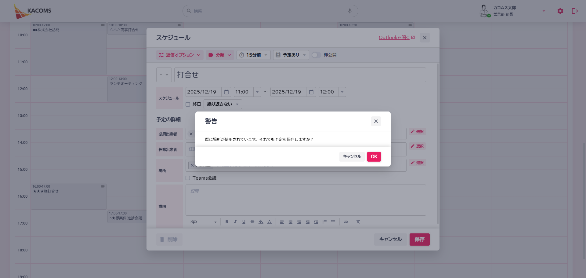Enable the Teams会議 checkbox
This screenshot has height=278, width=586.
click(x=188, y=178)
